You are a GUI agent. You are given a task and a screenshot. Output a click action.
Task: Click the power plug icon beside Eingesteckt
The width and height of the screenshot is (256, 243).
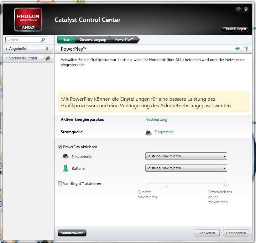coord(149,133)
